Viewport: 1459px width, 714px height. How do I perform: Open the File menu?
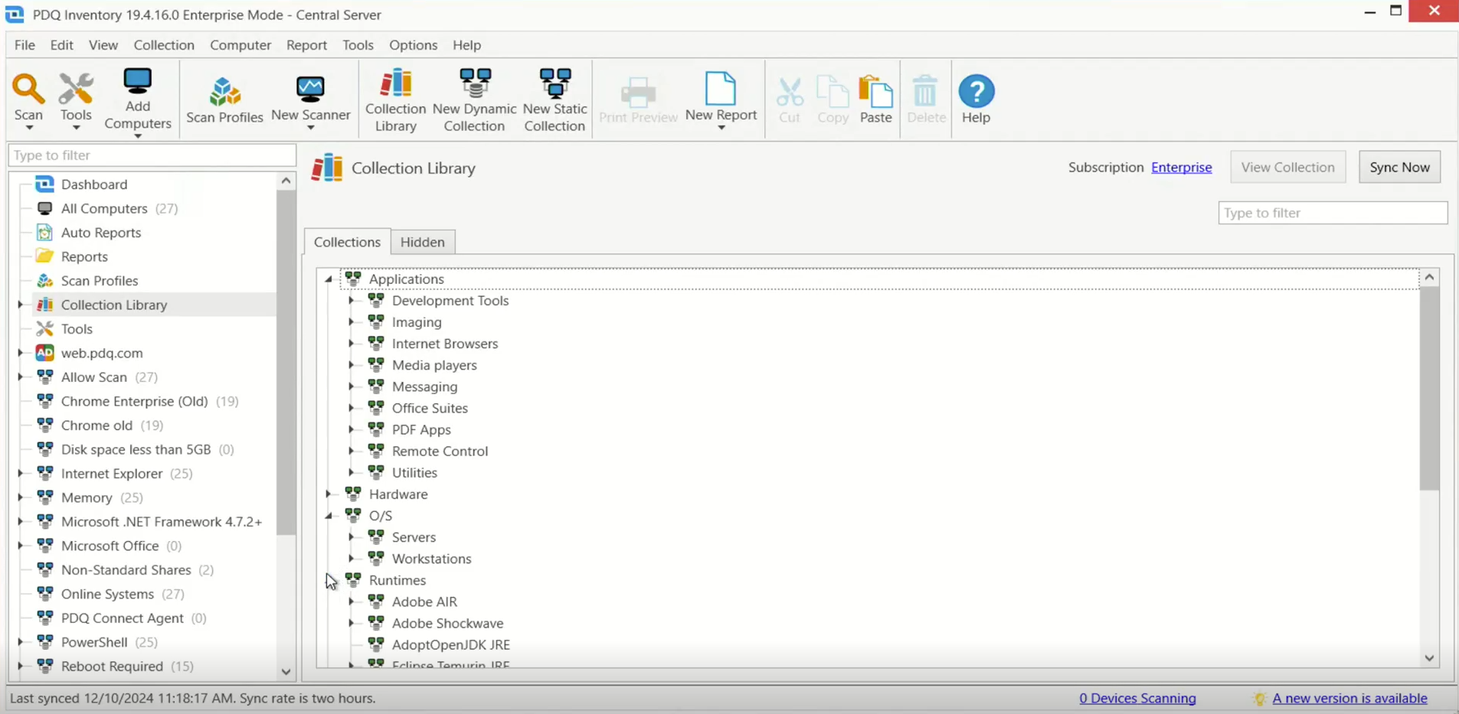click(25, 45)
